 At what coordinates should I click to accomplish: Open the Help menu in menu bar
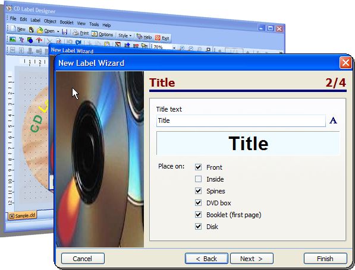106,25
